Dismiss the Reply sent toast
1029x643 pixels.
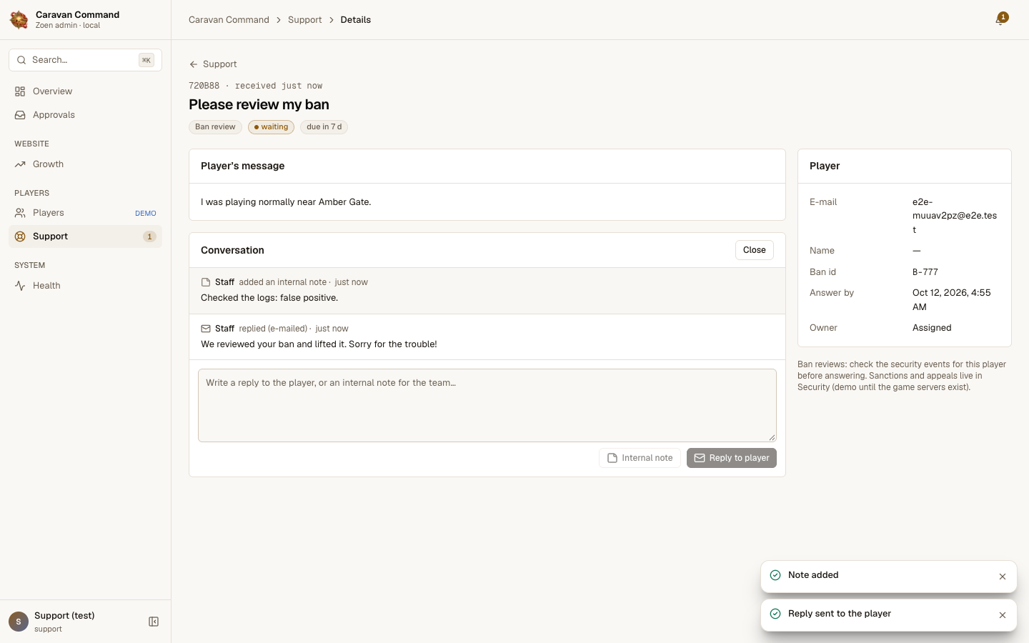(x=1003, y=615)
